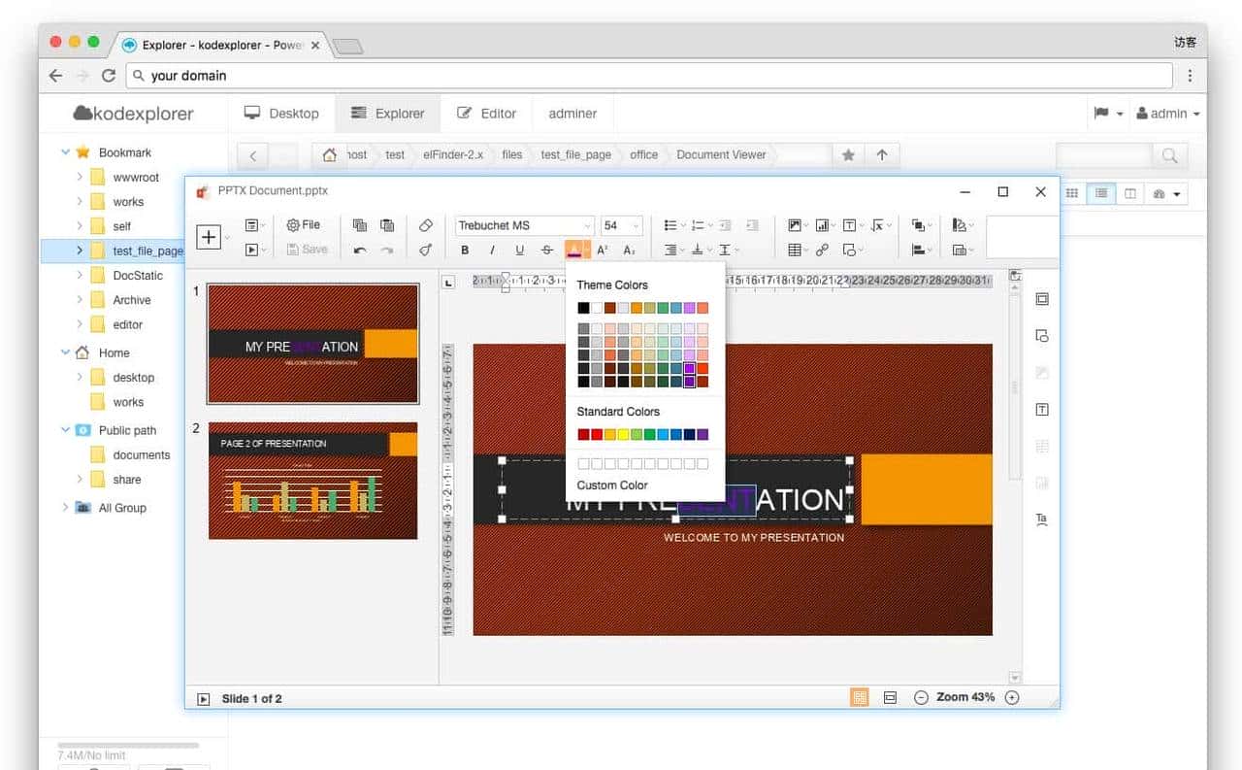Screen dimensions: 1242x770
Task: Open the Editor tab
Action: coord(486,113)
